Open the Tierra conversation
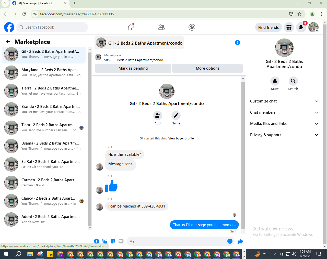The image size is (327, 259). [x=44, y=91]
